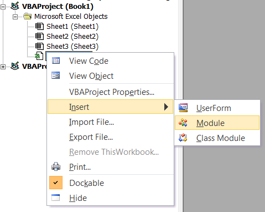
Task: Click the Class Module icon
Action: point(183,138)
